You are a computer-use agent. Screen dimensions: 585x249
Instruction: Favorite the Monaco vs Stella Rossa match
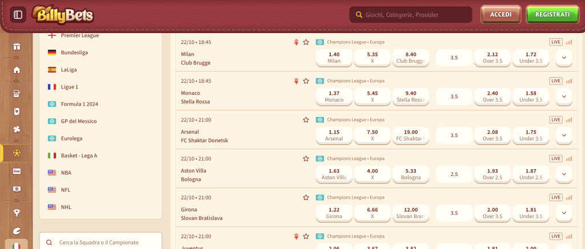pyautogui.click(x=306, y=81)
